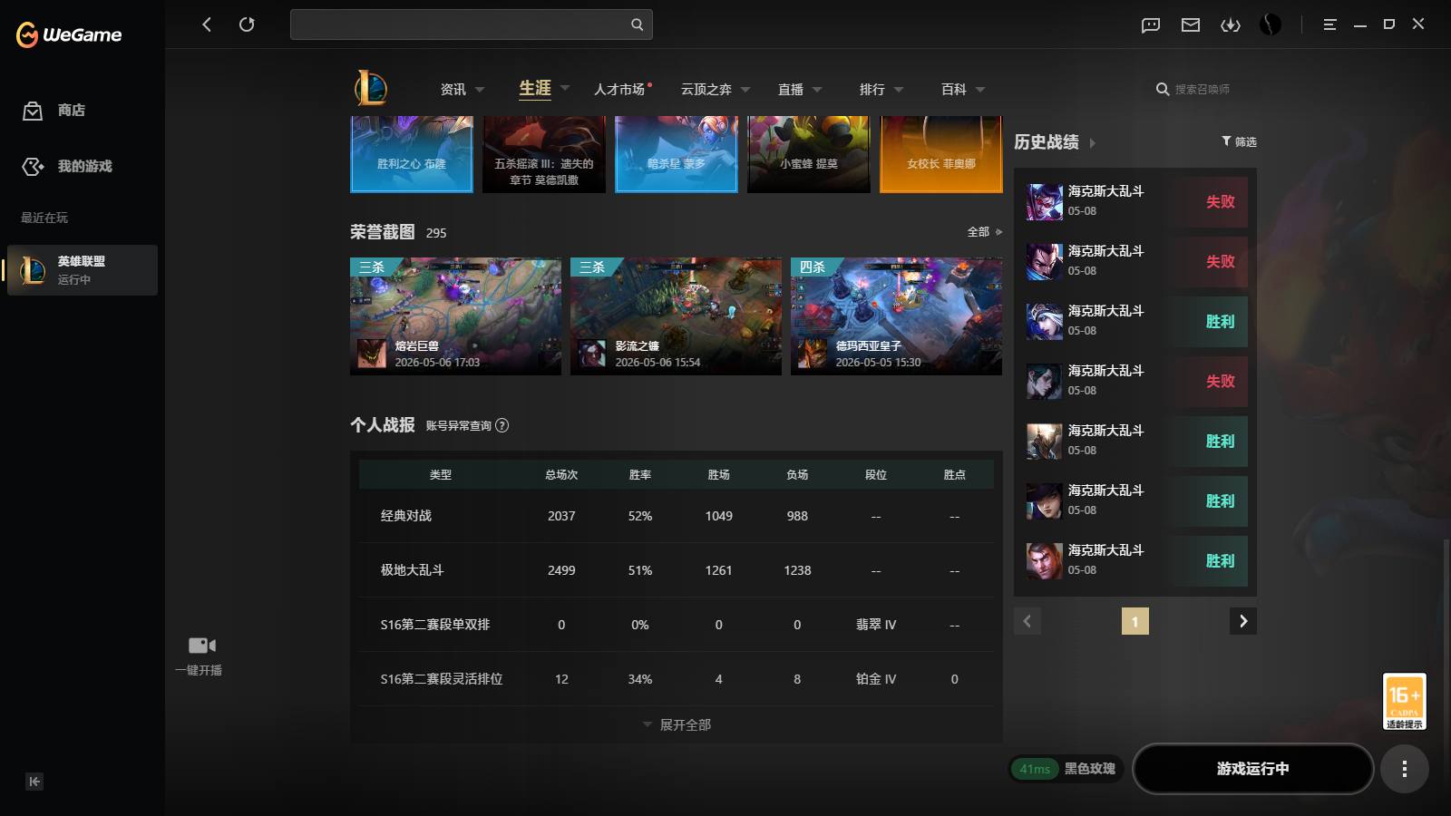This screenshot has height=816, width=1451.
Task: Refresh the page with reload icon
Action: click(x=247, y=24)
